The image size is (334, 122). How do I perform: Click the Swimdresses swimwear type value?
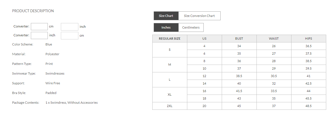pyautogui.click(x=55, y=73)
